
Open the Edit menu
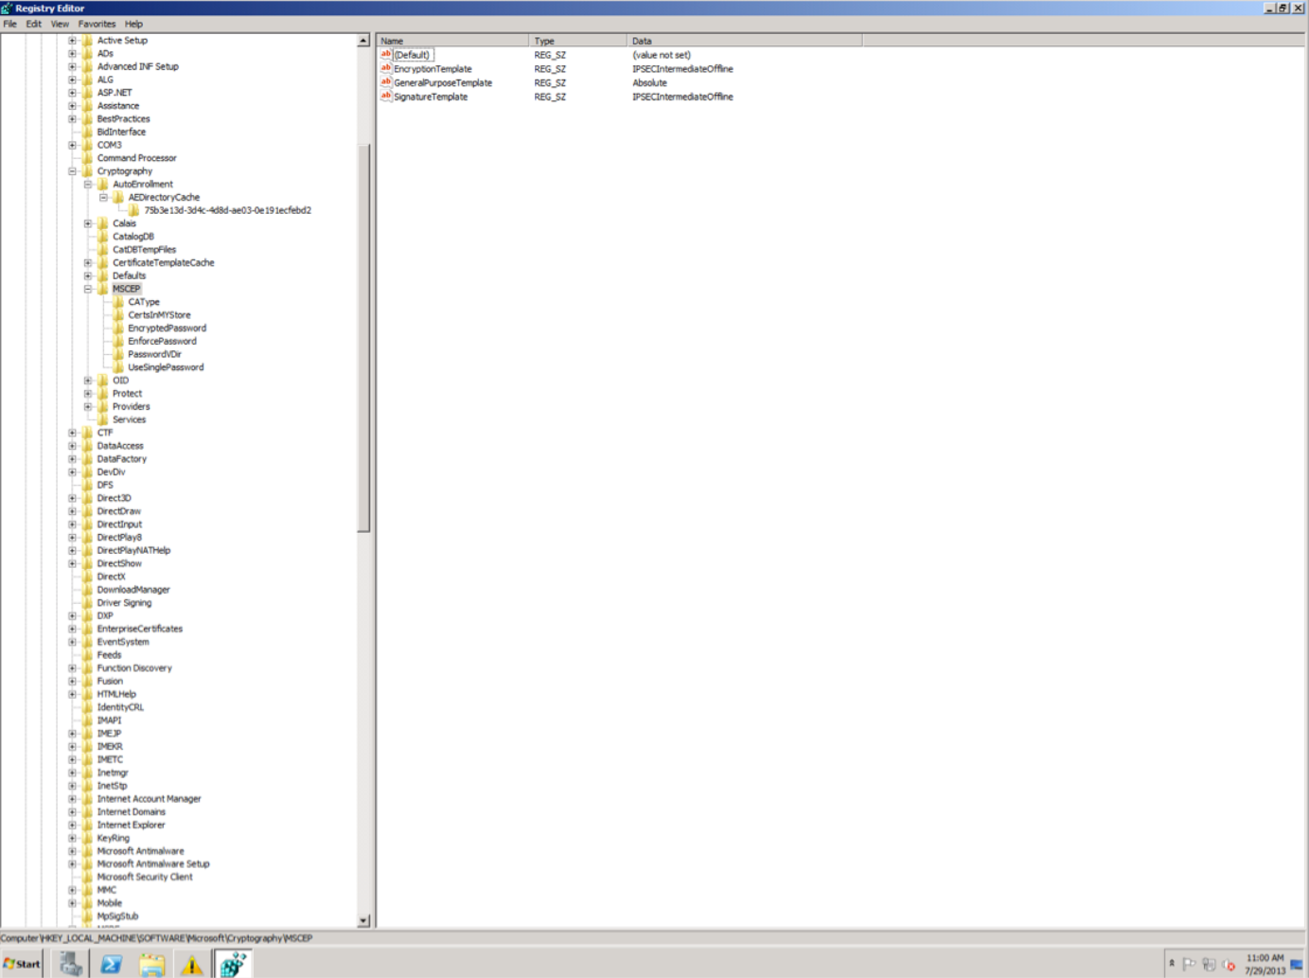pyautogui.click(x=33, y=24)
